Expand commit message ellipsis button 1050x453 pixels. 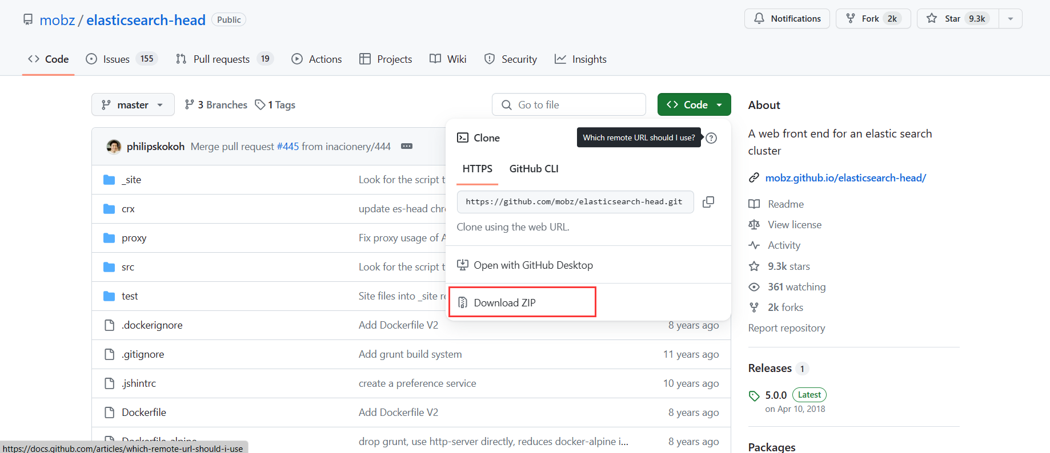coord(407,147)
